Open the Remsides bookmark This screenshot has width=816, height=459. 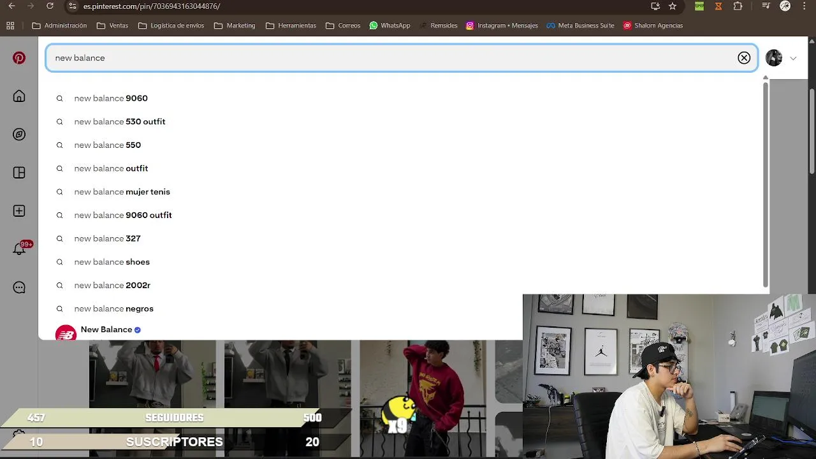[x=438, y=25]
